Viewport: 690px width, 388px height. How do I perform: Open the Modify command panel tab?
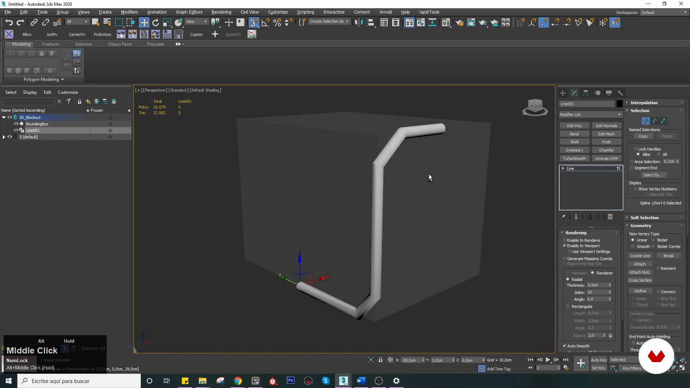(x=574, y=93)
